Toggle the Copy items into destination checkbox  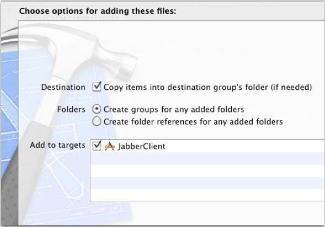(97, 87)
